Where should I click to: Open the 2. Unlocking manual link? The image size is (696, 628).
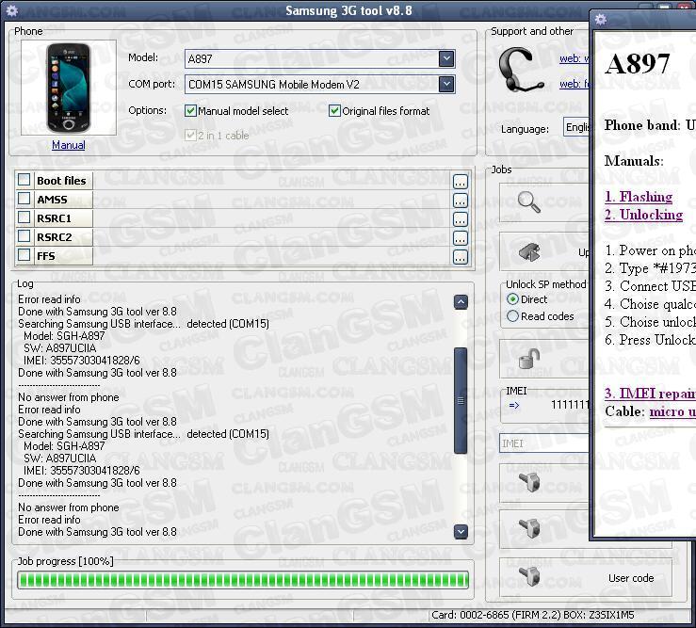(x=643, y=215)
